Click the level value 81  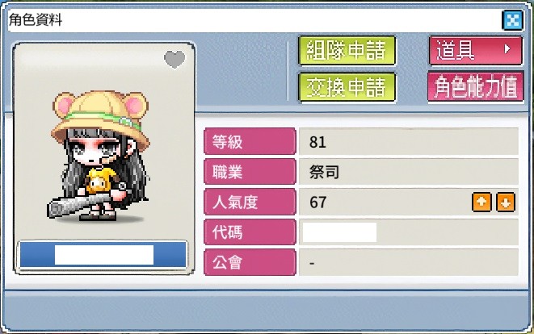coord(317,142)
